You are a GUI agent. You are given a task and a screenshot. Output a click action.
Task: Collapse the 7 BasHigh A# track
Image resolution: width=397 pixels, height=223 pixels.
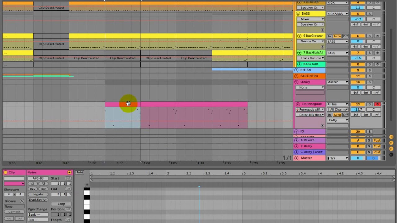[x=299, y=53]
